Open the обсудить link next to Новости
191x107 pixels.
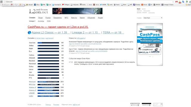(81, 38)
